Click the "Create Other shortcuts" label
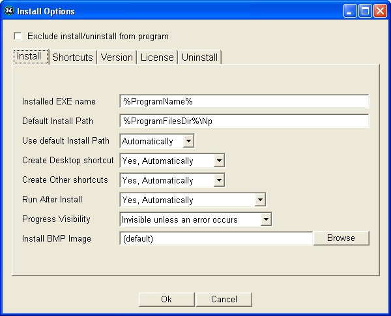This screenshot has width=391, height=316. (65, 180)
